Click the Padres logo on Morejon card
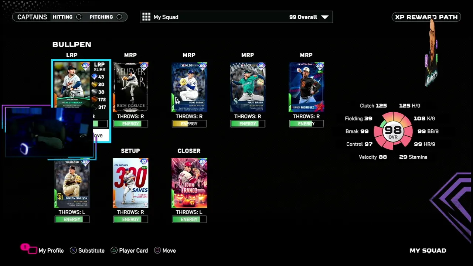 [59, 196]
